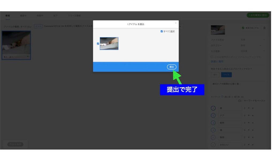
Task: Click the 提出 button in the dialog
Action: pos(172,67)
